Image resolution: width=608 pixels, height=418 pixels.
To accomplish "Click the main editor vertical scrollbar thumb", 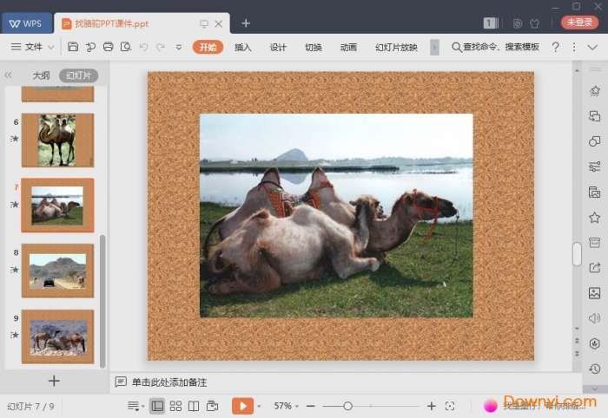I will tap(577, 254).
